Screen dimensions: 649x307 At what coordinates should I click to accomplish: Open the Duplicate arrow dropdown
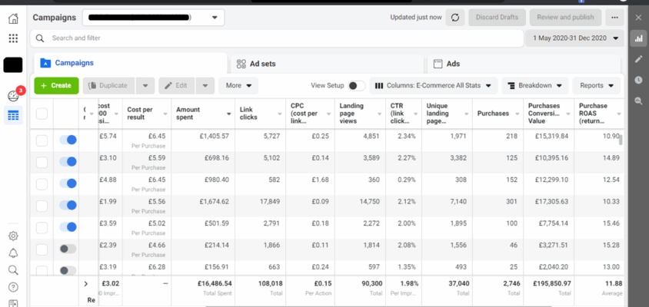pyautogui.click(x=145, y=85)
